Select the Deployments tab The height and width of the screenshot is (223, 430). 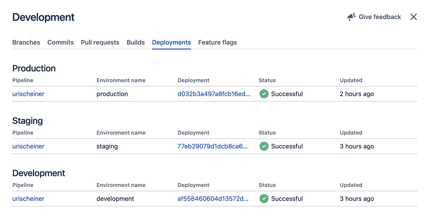[x=171, y=42]
